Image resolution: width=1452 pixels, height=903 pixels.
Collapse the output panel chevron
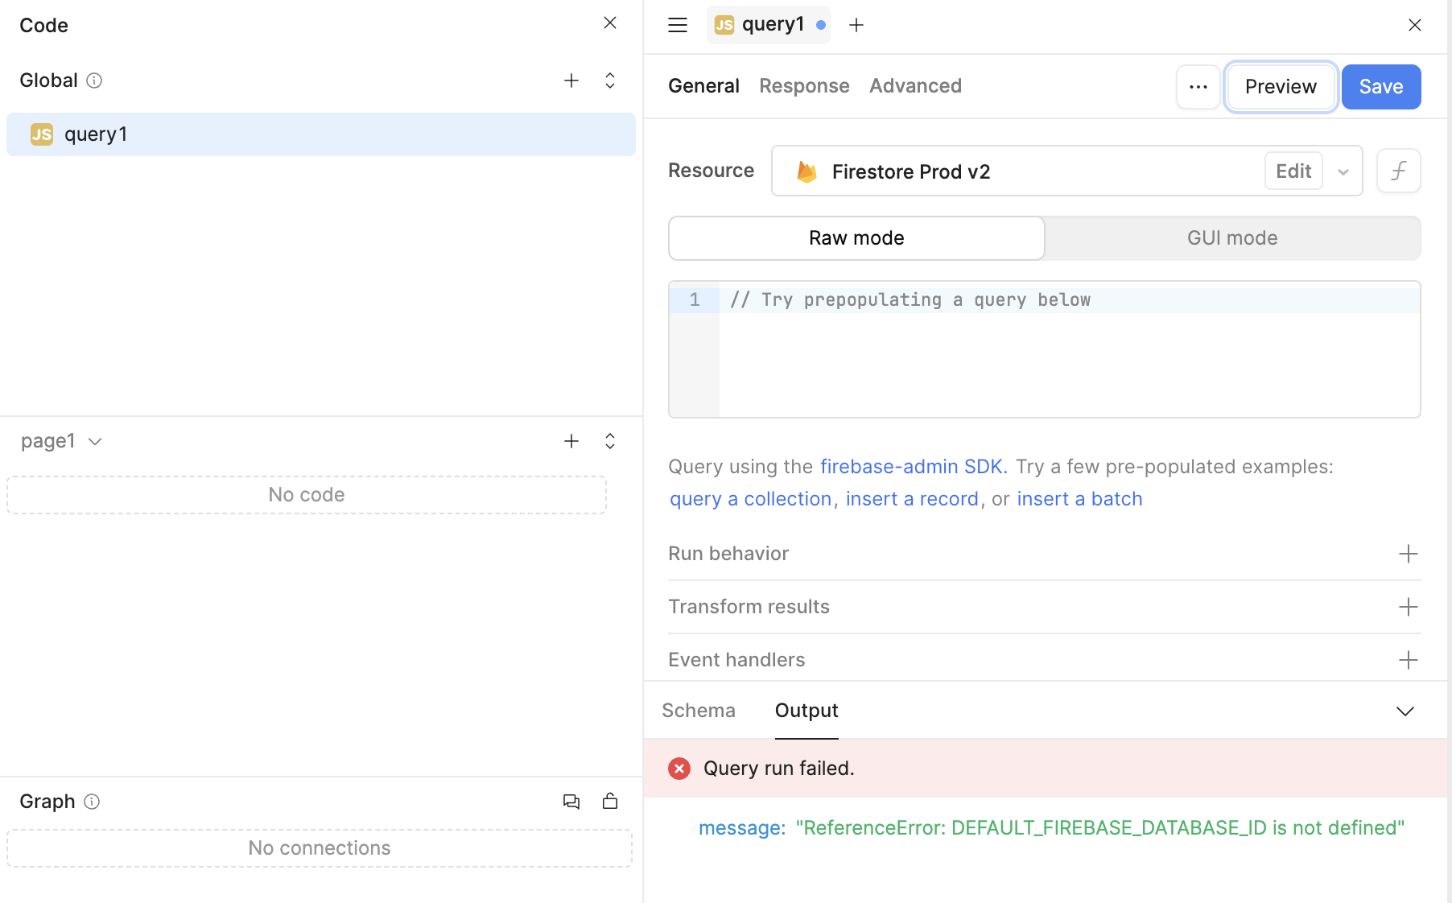(1405, 711)
